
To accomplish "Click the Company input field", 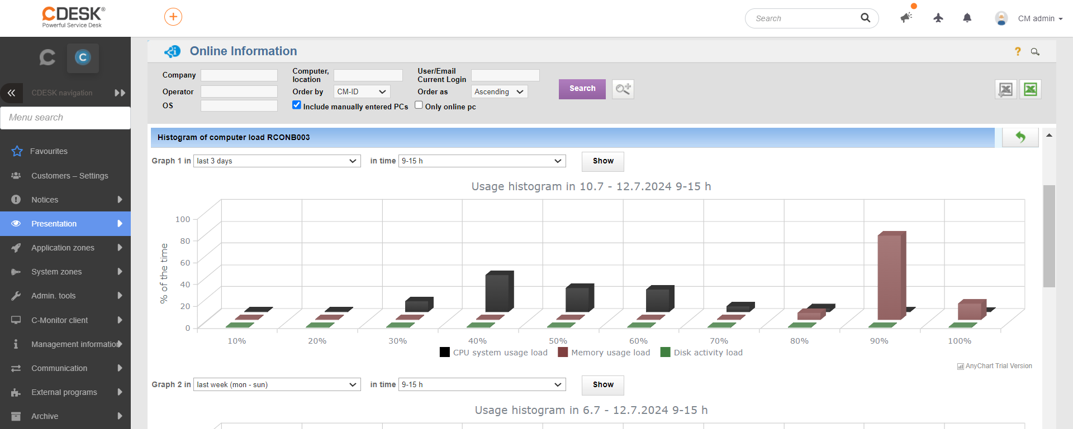I will click(x=239, y=75).
